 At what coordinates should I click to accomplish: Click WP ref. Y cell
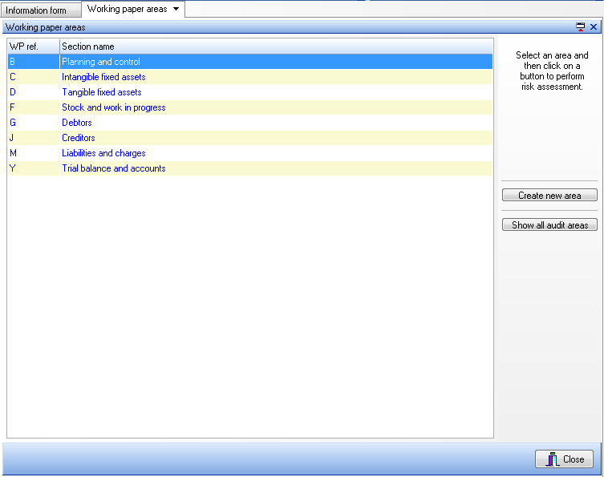click(34, 168)
